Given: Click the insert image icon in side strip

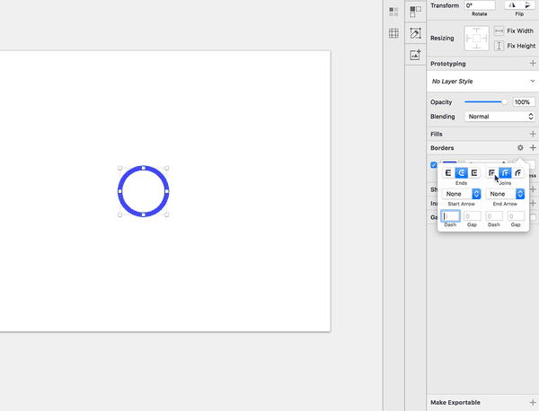Looking at the screenshot, I should click(x=416, y=55).
